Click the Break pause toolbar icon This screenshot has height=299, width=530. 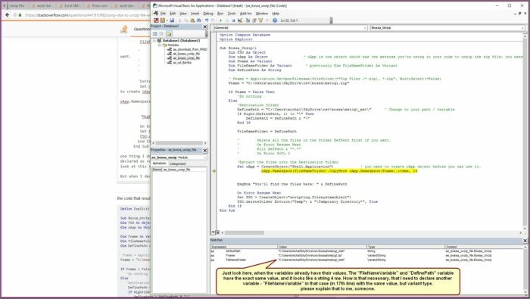pyautogui.click(x=227, y=20)
